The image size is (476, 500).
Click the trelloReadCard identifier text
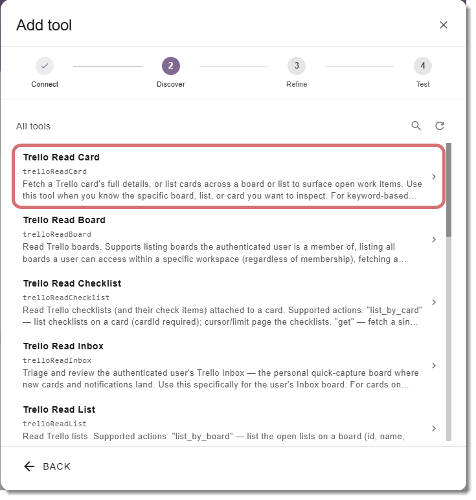[x=54, y=171]
